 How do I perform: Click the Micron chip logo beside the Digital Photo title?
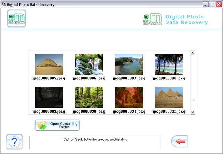tap(152, 20)
